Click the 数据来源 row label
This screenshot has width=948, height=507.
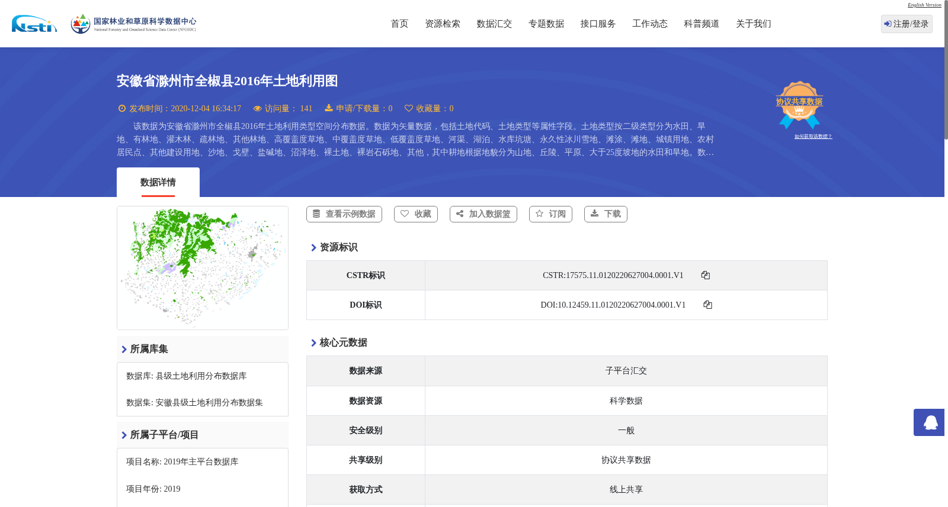click(x=366, y=371)
